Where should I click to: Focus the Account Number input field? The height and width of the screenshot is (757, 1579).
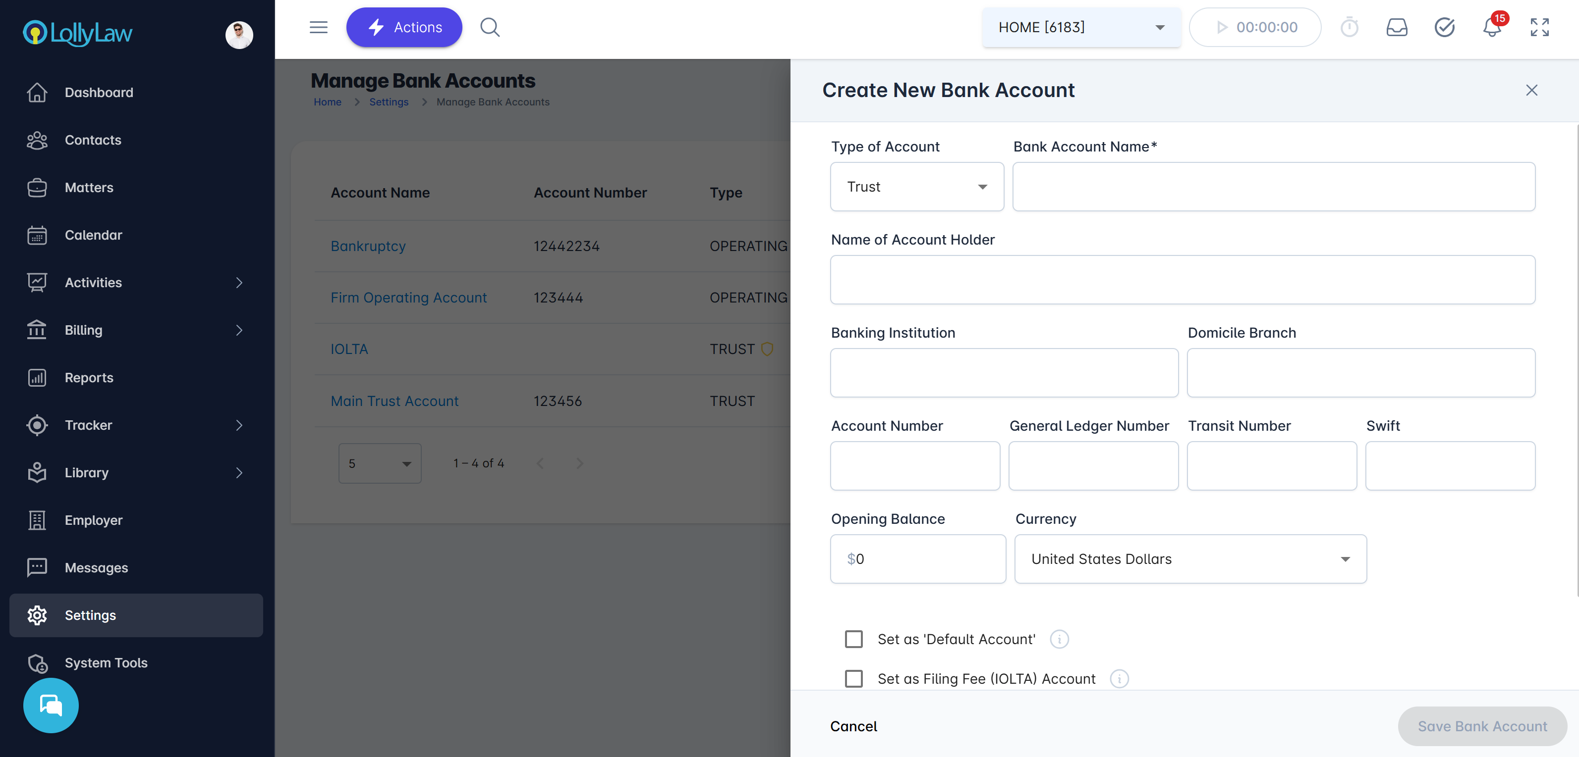point(915,466)
